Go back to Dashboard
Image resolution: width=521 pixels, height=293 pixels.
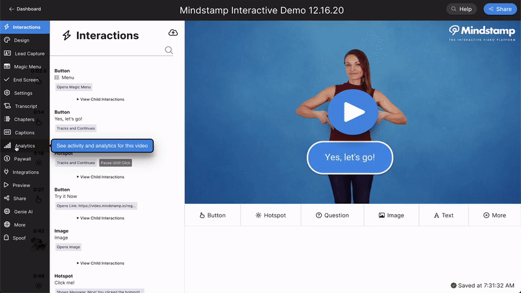point(25,9)
